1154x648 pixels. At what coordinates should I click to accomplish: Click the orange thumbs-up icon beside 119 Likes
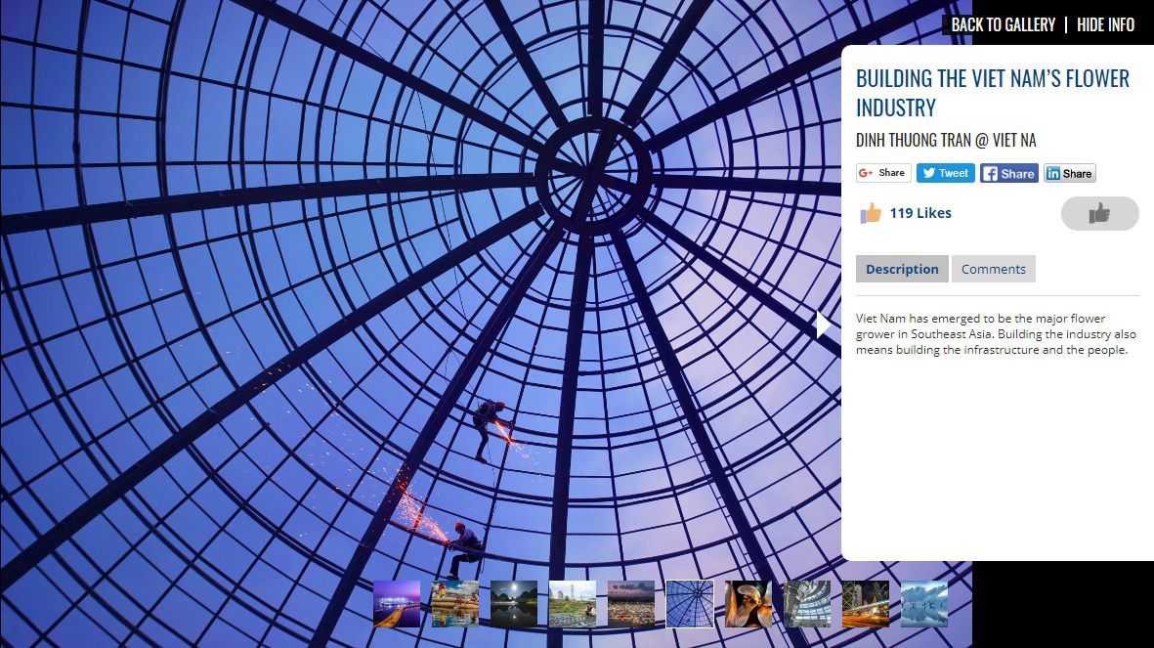click(871, 213)
